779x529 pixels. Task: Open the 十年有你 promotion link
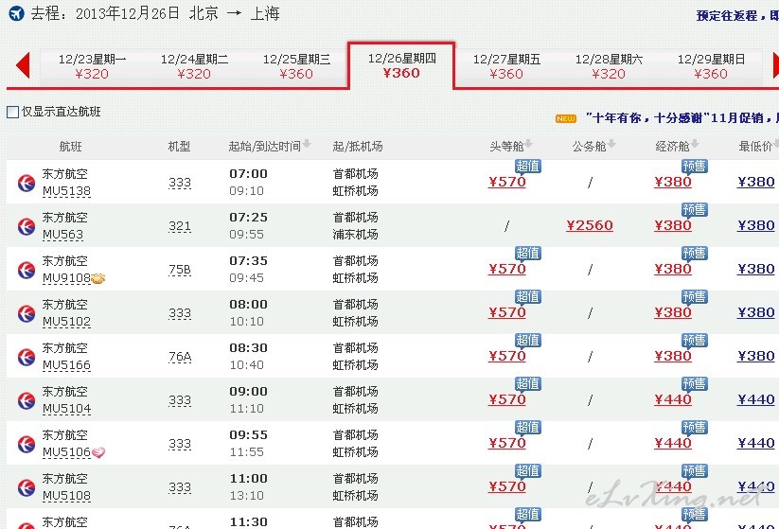click(682, 118)
